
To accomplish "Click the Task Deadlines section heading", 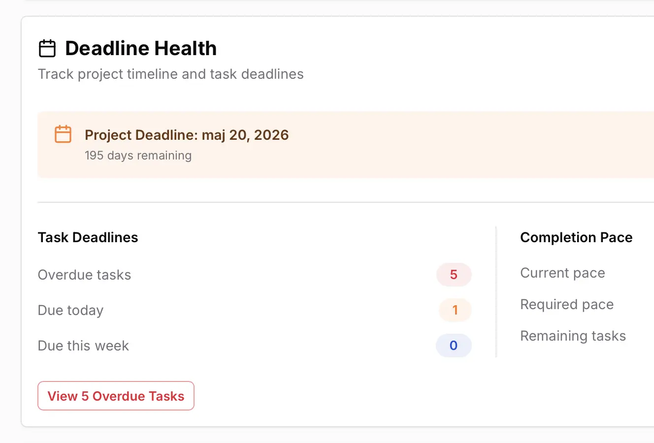I will click(x=88, y=237).
